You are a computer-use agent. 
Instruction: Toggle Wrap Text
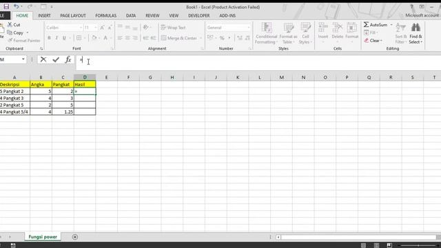click(173, 28)
